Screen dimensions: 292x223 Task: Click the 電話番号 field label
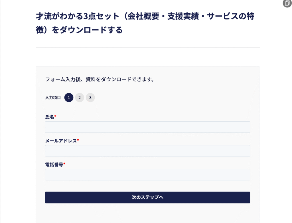click(x=54, y=164)
